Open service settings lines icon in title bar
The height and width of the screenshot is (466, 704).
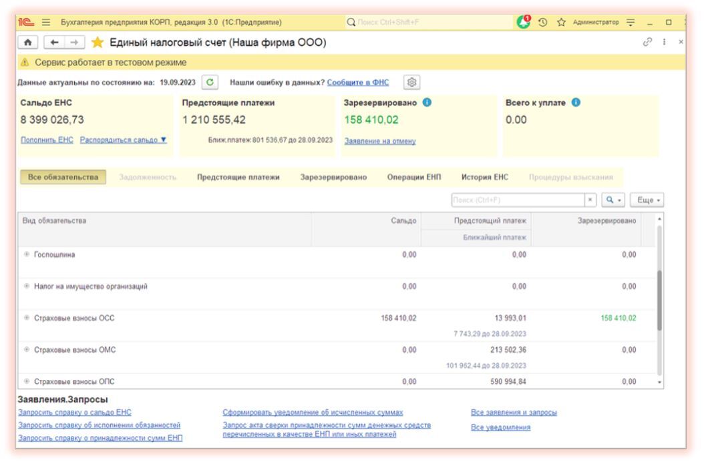(631, 22)
